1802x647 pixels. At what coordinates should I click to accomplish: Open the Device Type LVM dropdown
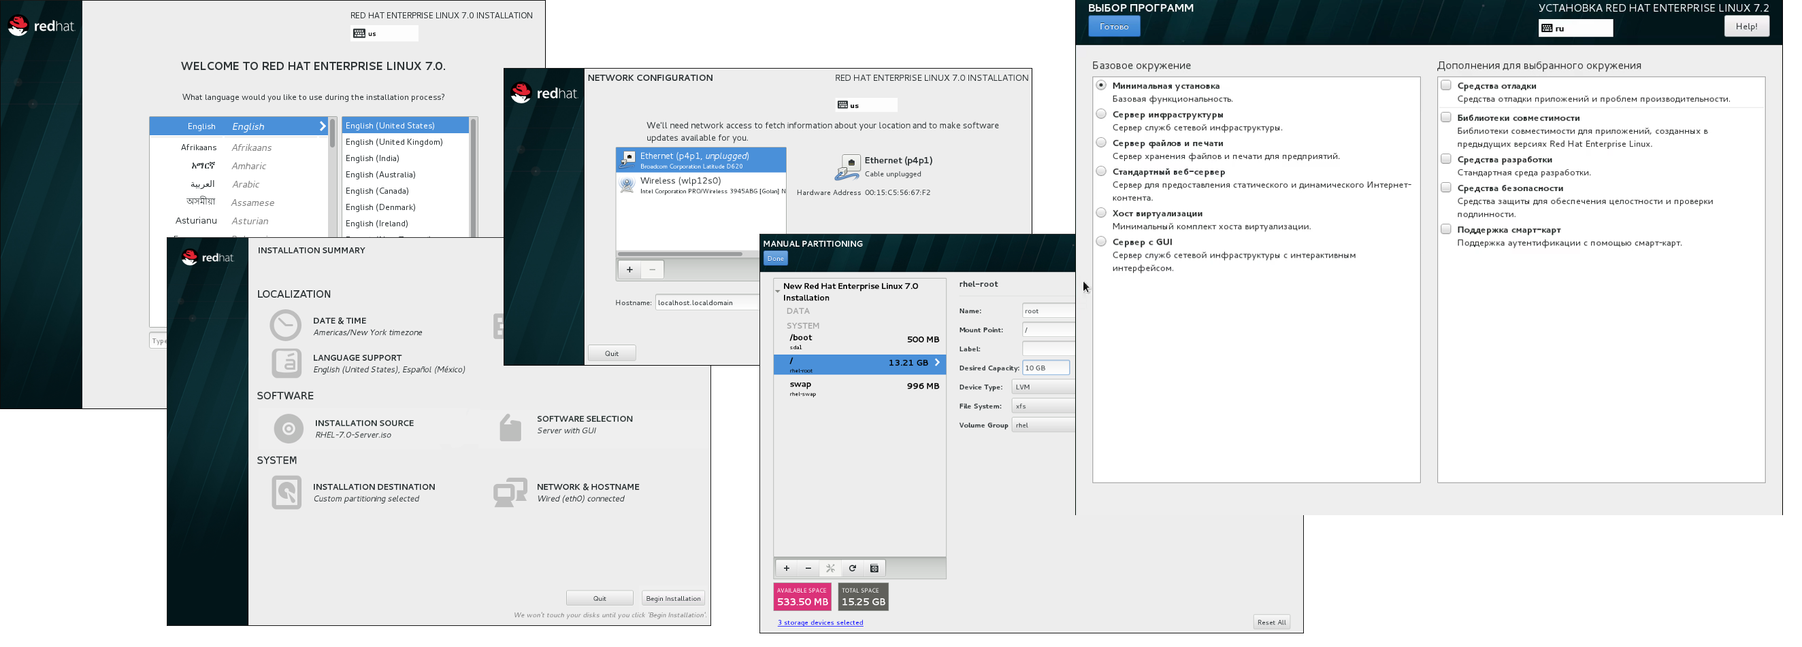click(1043, 387)
